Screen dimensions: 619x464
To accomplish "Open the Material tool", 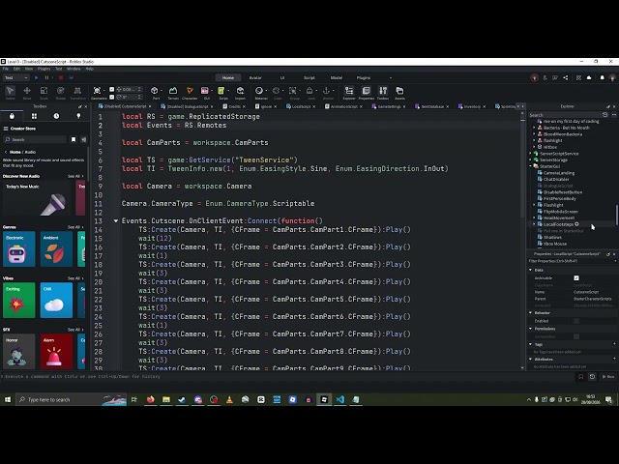I will pyautogui.click(x=260, y=93).
